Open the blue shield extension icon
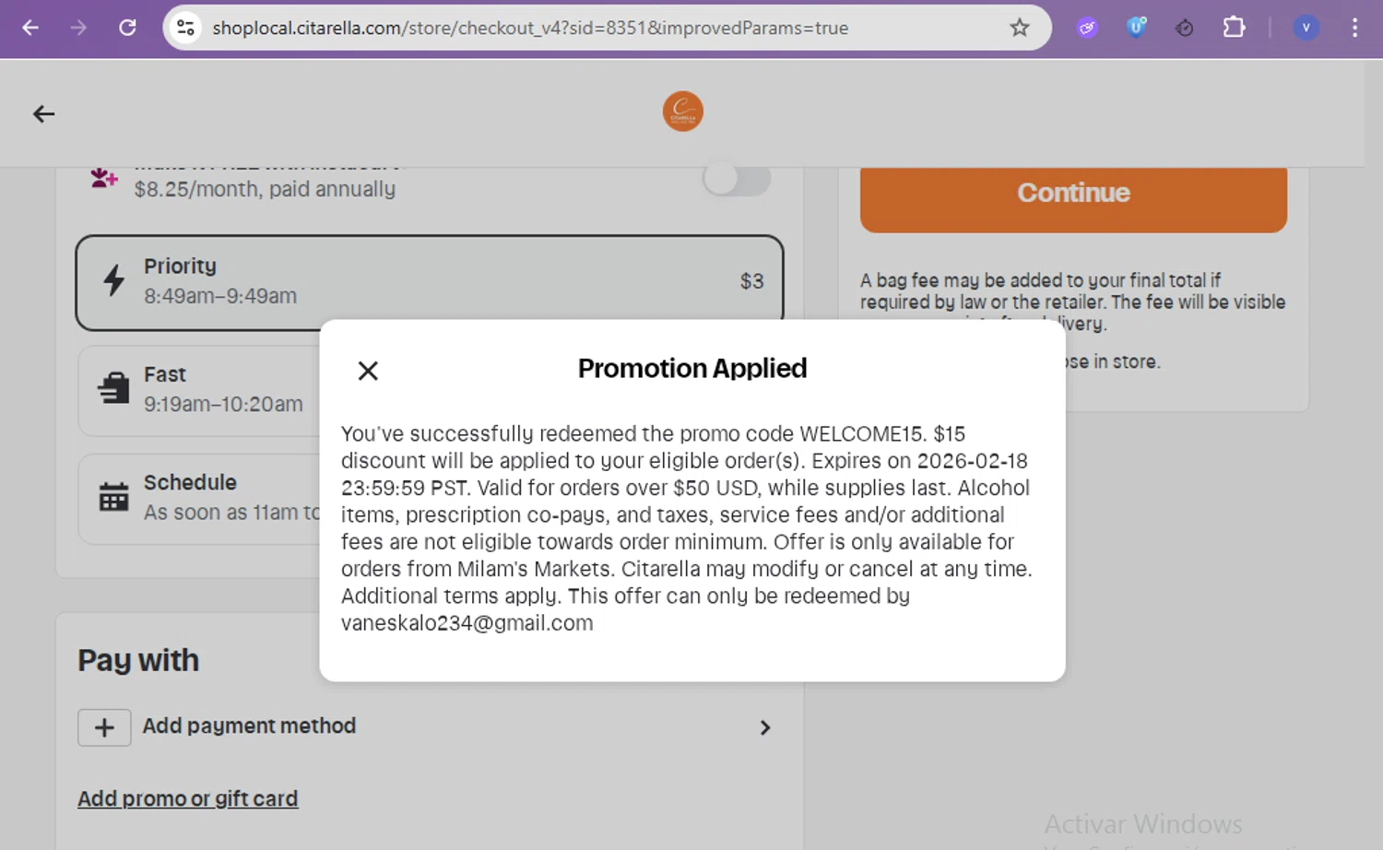 1137,28
